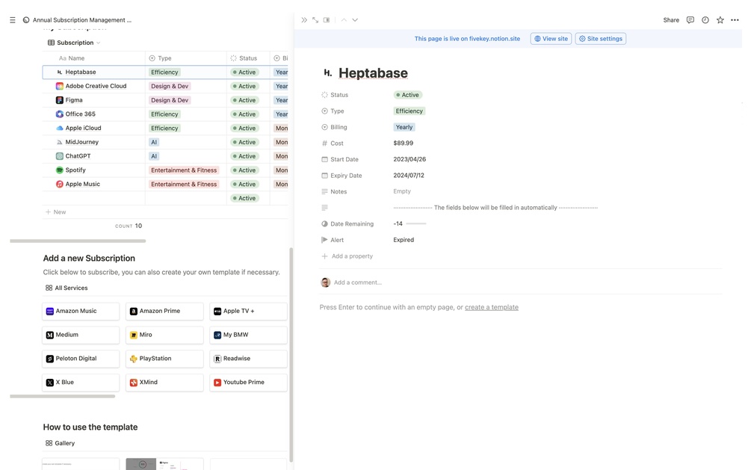Click the Heptabase page title
Image resolution: width=751 pixels, height=470 pixels.
[x=373, y=72]
